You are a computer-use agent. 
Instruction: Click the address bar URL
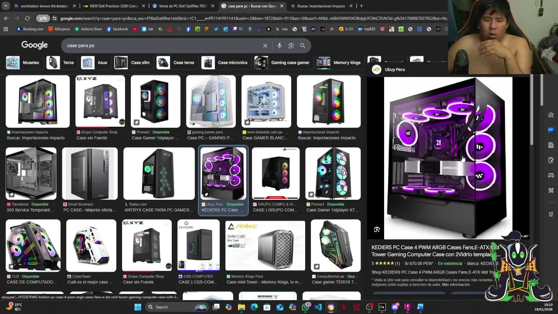tap(254, 18)
